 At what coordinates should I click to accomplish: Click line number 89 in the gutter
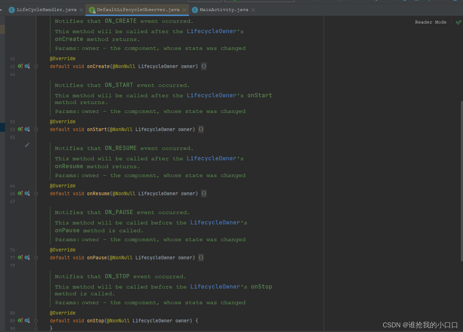click(x=12, y=321)
